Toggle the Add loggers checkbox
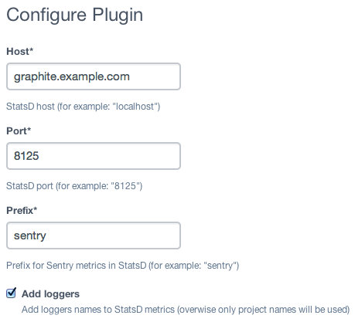The image size is (355, 322). [x=11, y=293]
